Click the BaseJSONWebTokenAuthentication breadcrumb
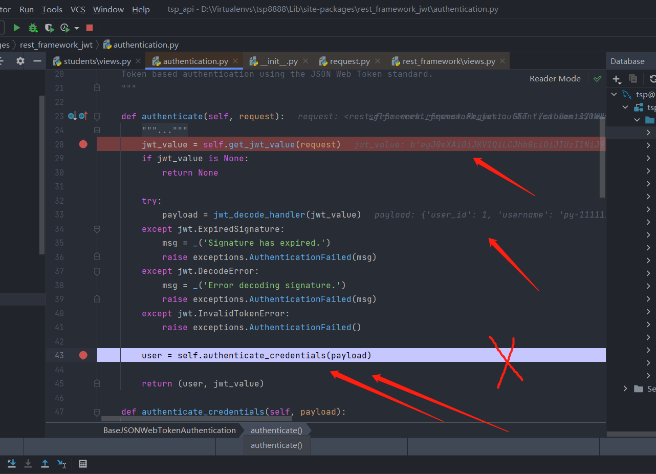 click(x=169, y=430)
